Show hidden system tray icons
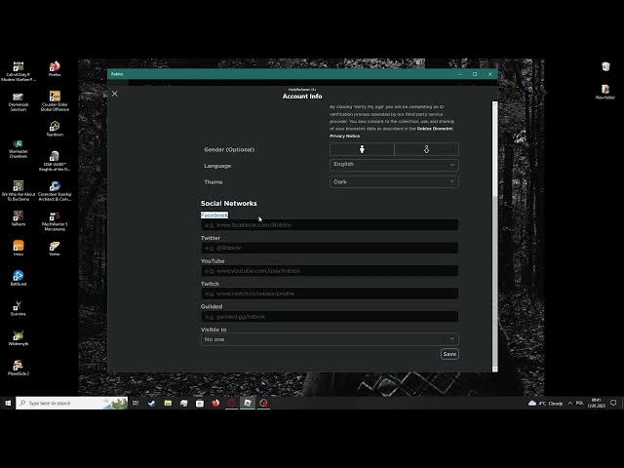624x468 pixels. coord(569,403)
